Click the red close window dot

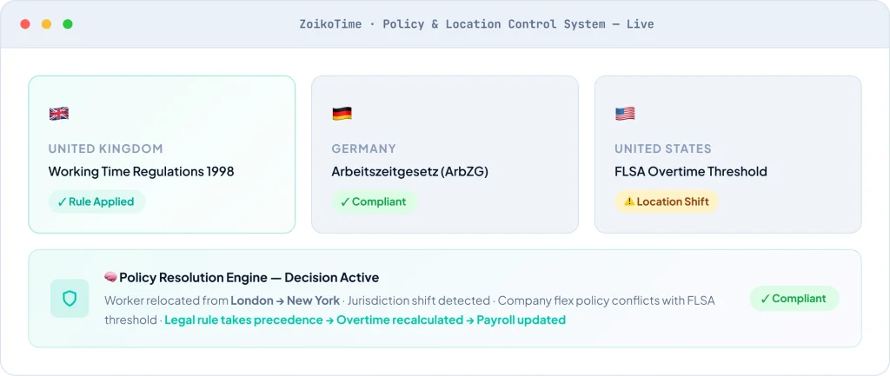[x=25, y=24]
